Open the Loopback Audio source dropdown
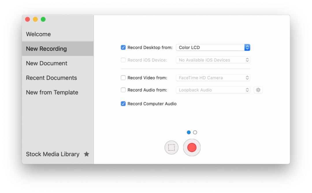The image size is (312, 193). point(213,90)
